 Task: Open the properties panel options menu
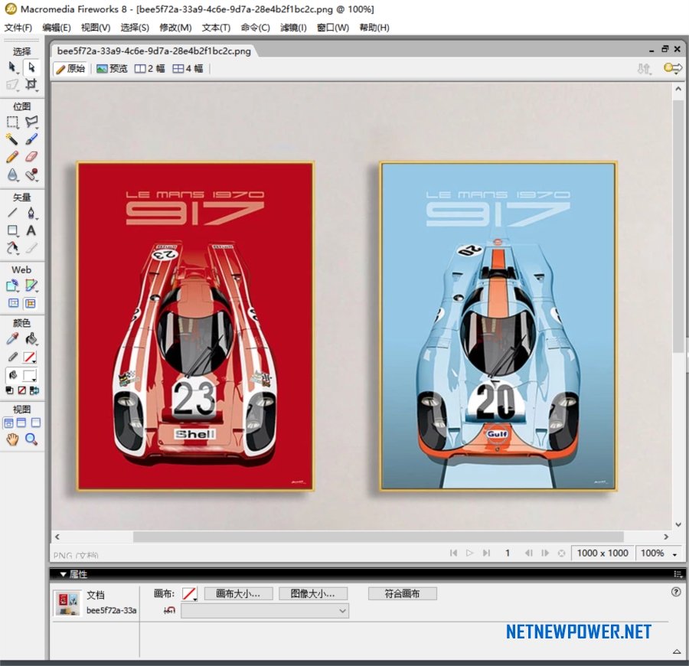pos(678,574)
